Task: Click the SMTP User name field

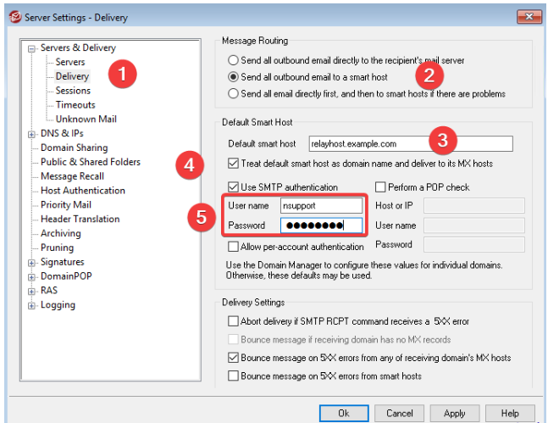Action: click(x=321, y=206)
